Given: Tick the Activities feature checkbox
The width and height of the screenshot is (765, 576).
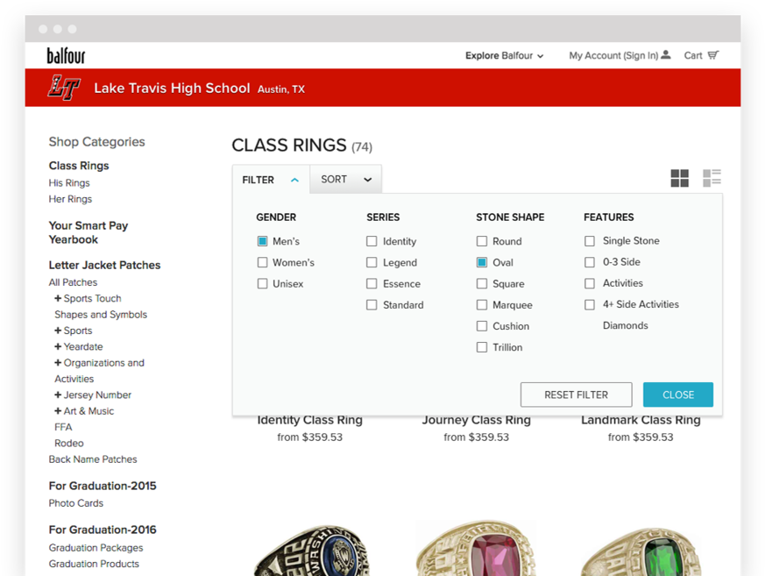Looking at the screenshot, I should (590, 283).
